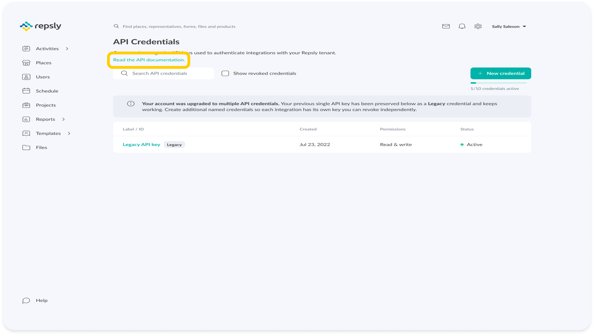
Task: Click the Status column header
Action: pos(467,129)
